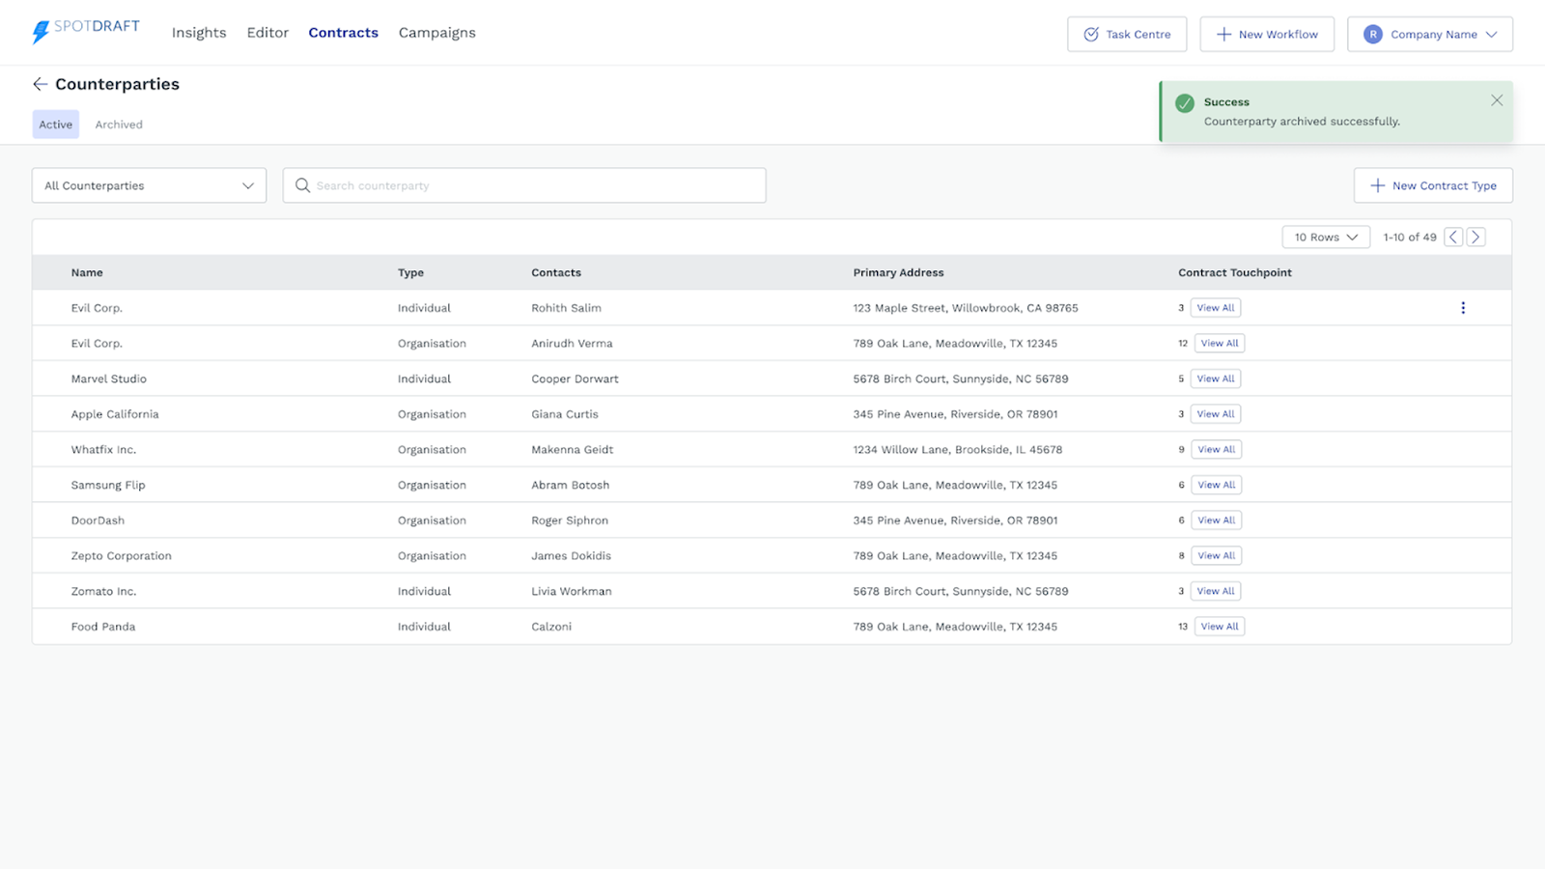Screen dimensions: 1545x869
Task: Click contact Roger Siphron
Action: pos(570,520)
